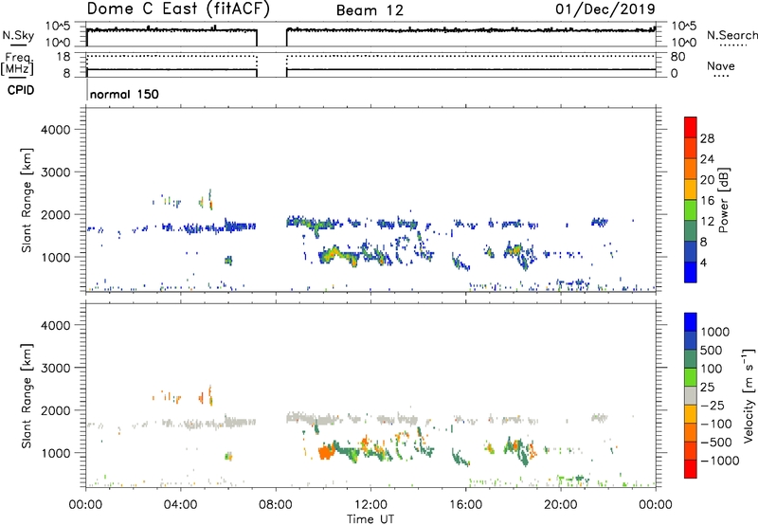Click the 'N.Sky' legend label
The width and height of the screenshot is (758, 525).
point(18,35)
